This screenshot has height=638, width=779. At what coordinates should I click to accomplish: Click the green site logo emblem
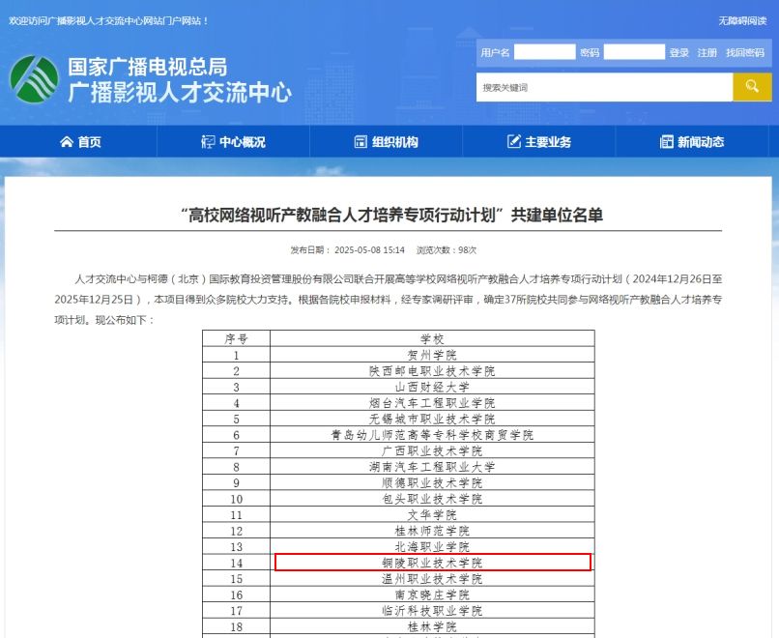click(34, 79)
